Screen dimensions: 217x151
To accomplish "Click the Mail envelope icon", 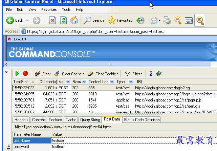I will click(154, 20).
